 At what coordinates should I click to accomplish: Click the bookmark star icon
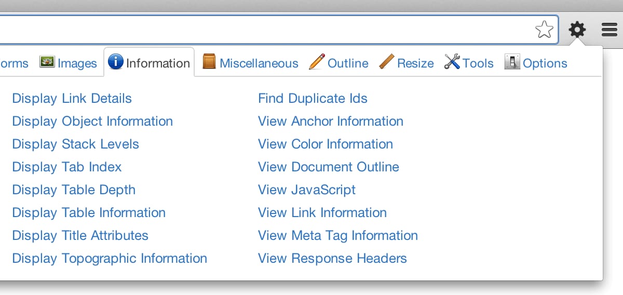point(544,30)
